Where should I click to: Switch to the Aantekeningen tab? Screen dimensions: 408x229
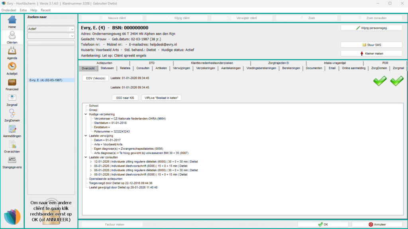[231, 68]
